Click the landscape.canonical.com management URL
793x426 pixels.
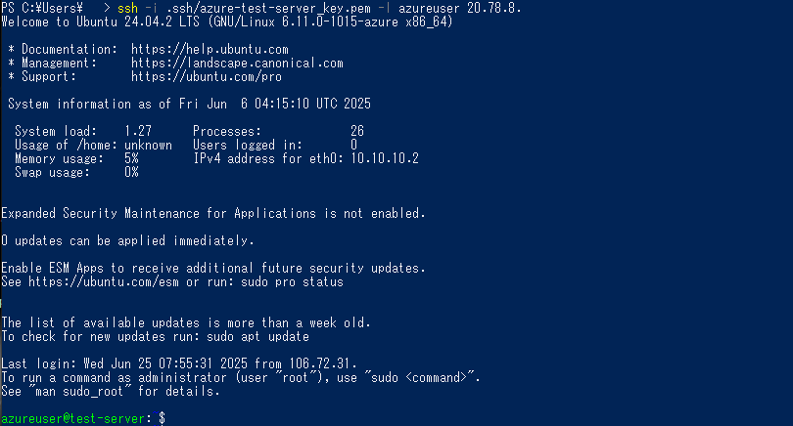coord(237,64)
